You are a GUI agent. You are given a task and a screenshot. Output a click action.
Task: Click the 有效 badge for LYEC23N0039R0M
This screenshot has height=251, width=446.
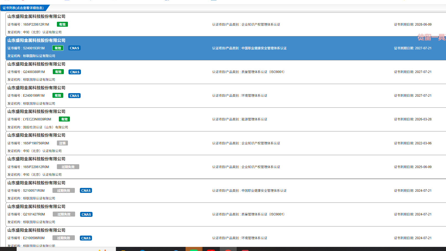pyautogui.click(x=64, y=119)
